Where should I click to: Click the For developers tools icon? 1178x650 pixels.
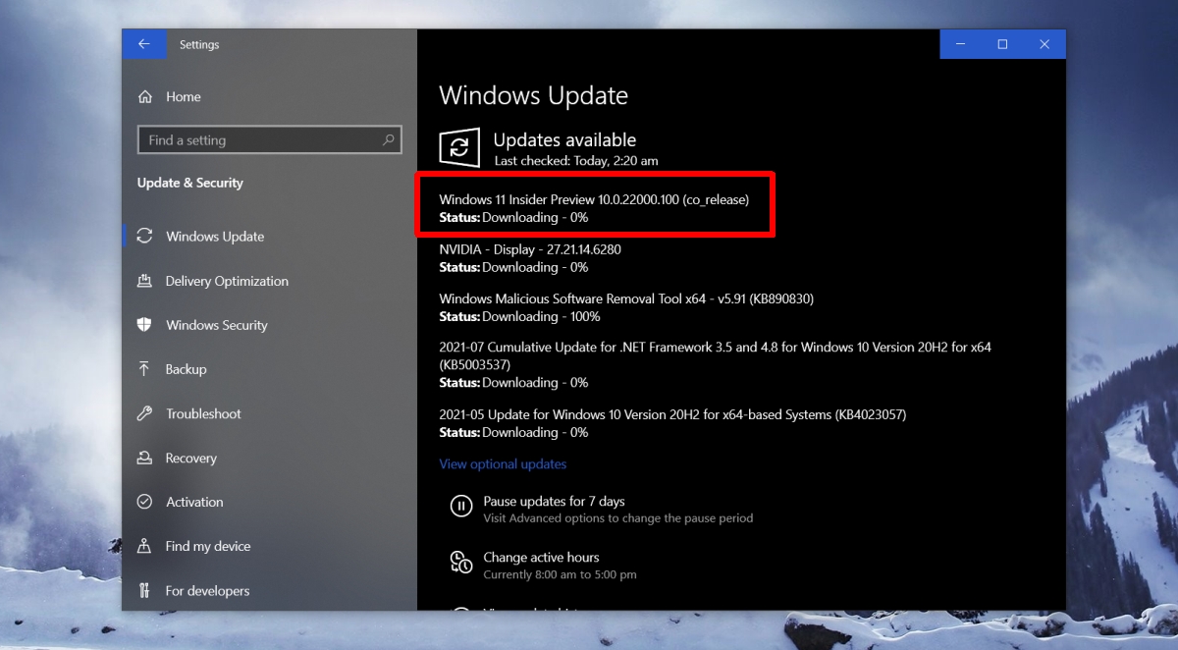click(x=144, y=590)
